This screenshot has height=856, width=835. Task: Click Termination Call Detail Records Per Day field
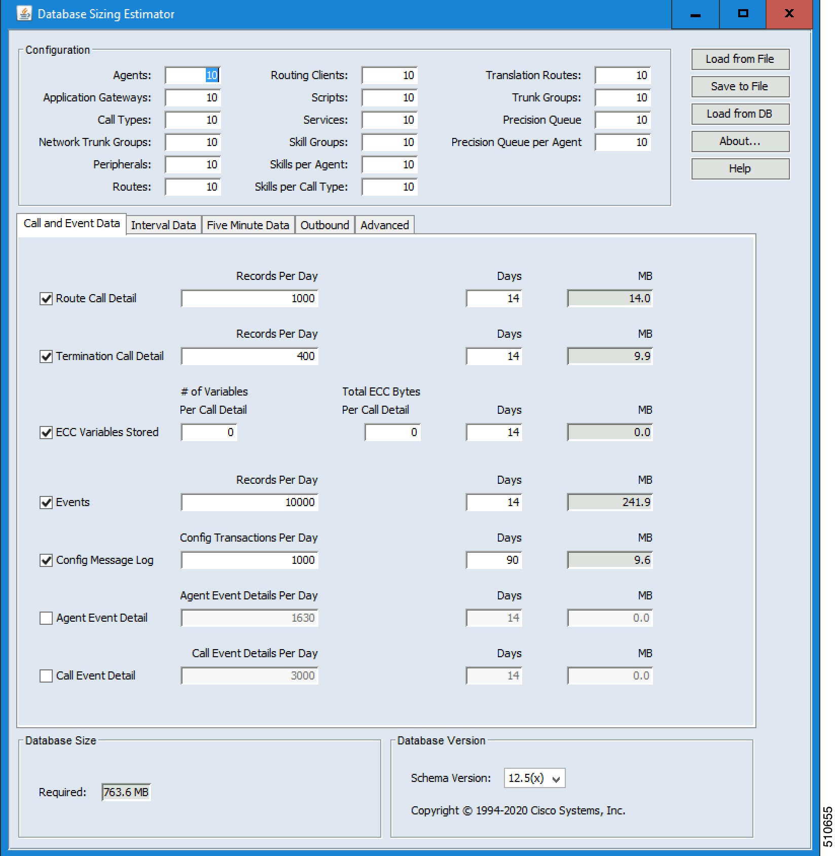click(x=249, y=356)
